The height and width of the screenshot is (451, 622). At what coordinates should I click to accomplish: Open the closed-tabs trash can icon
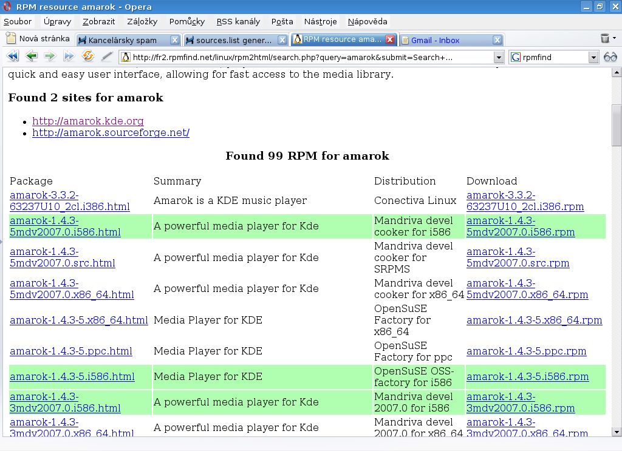[x=604, y=38]
